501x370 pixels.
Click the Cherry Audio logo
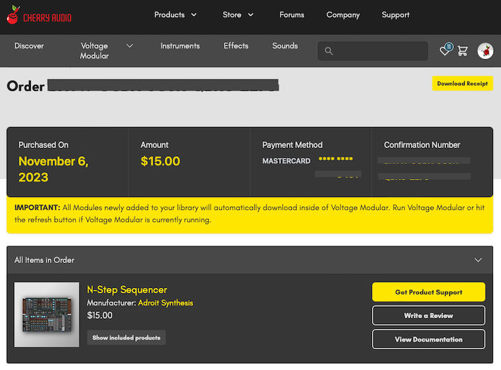click(x=38, y=15)
